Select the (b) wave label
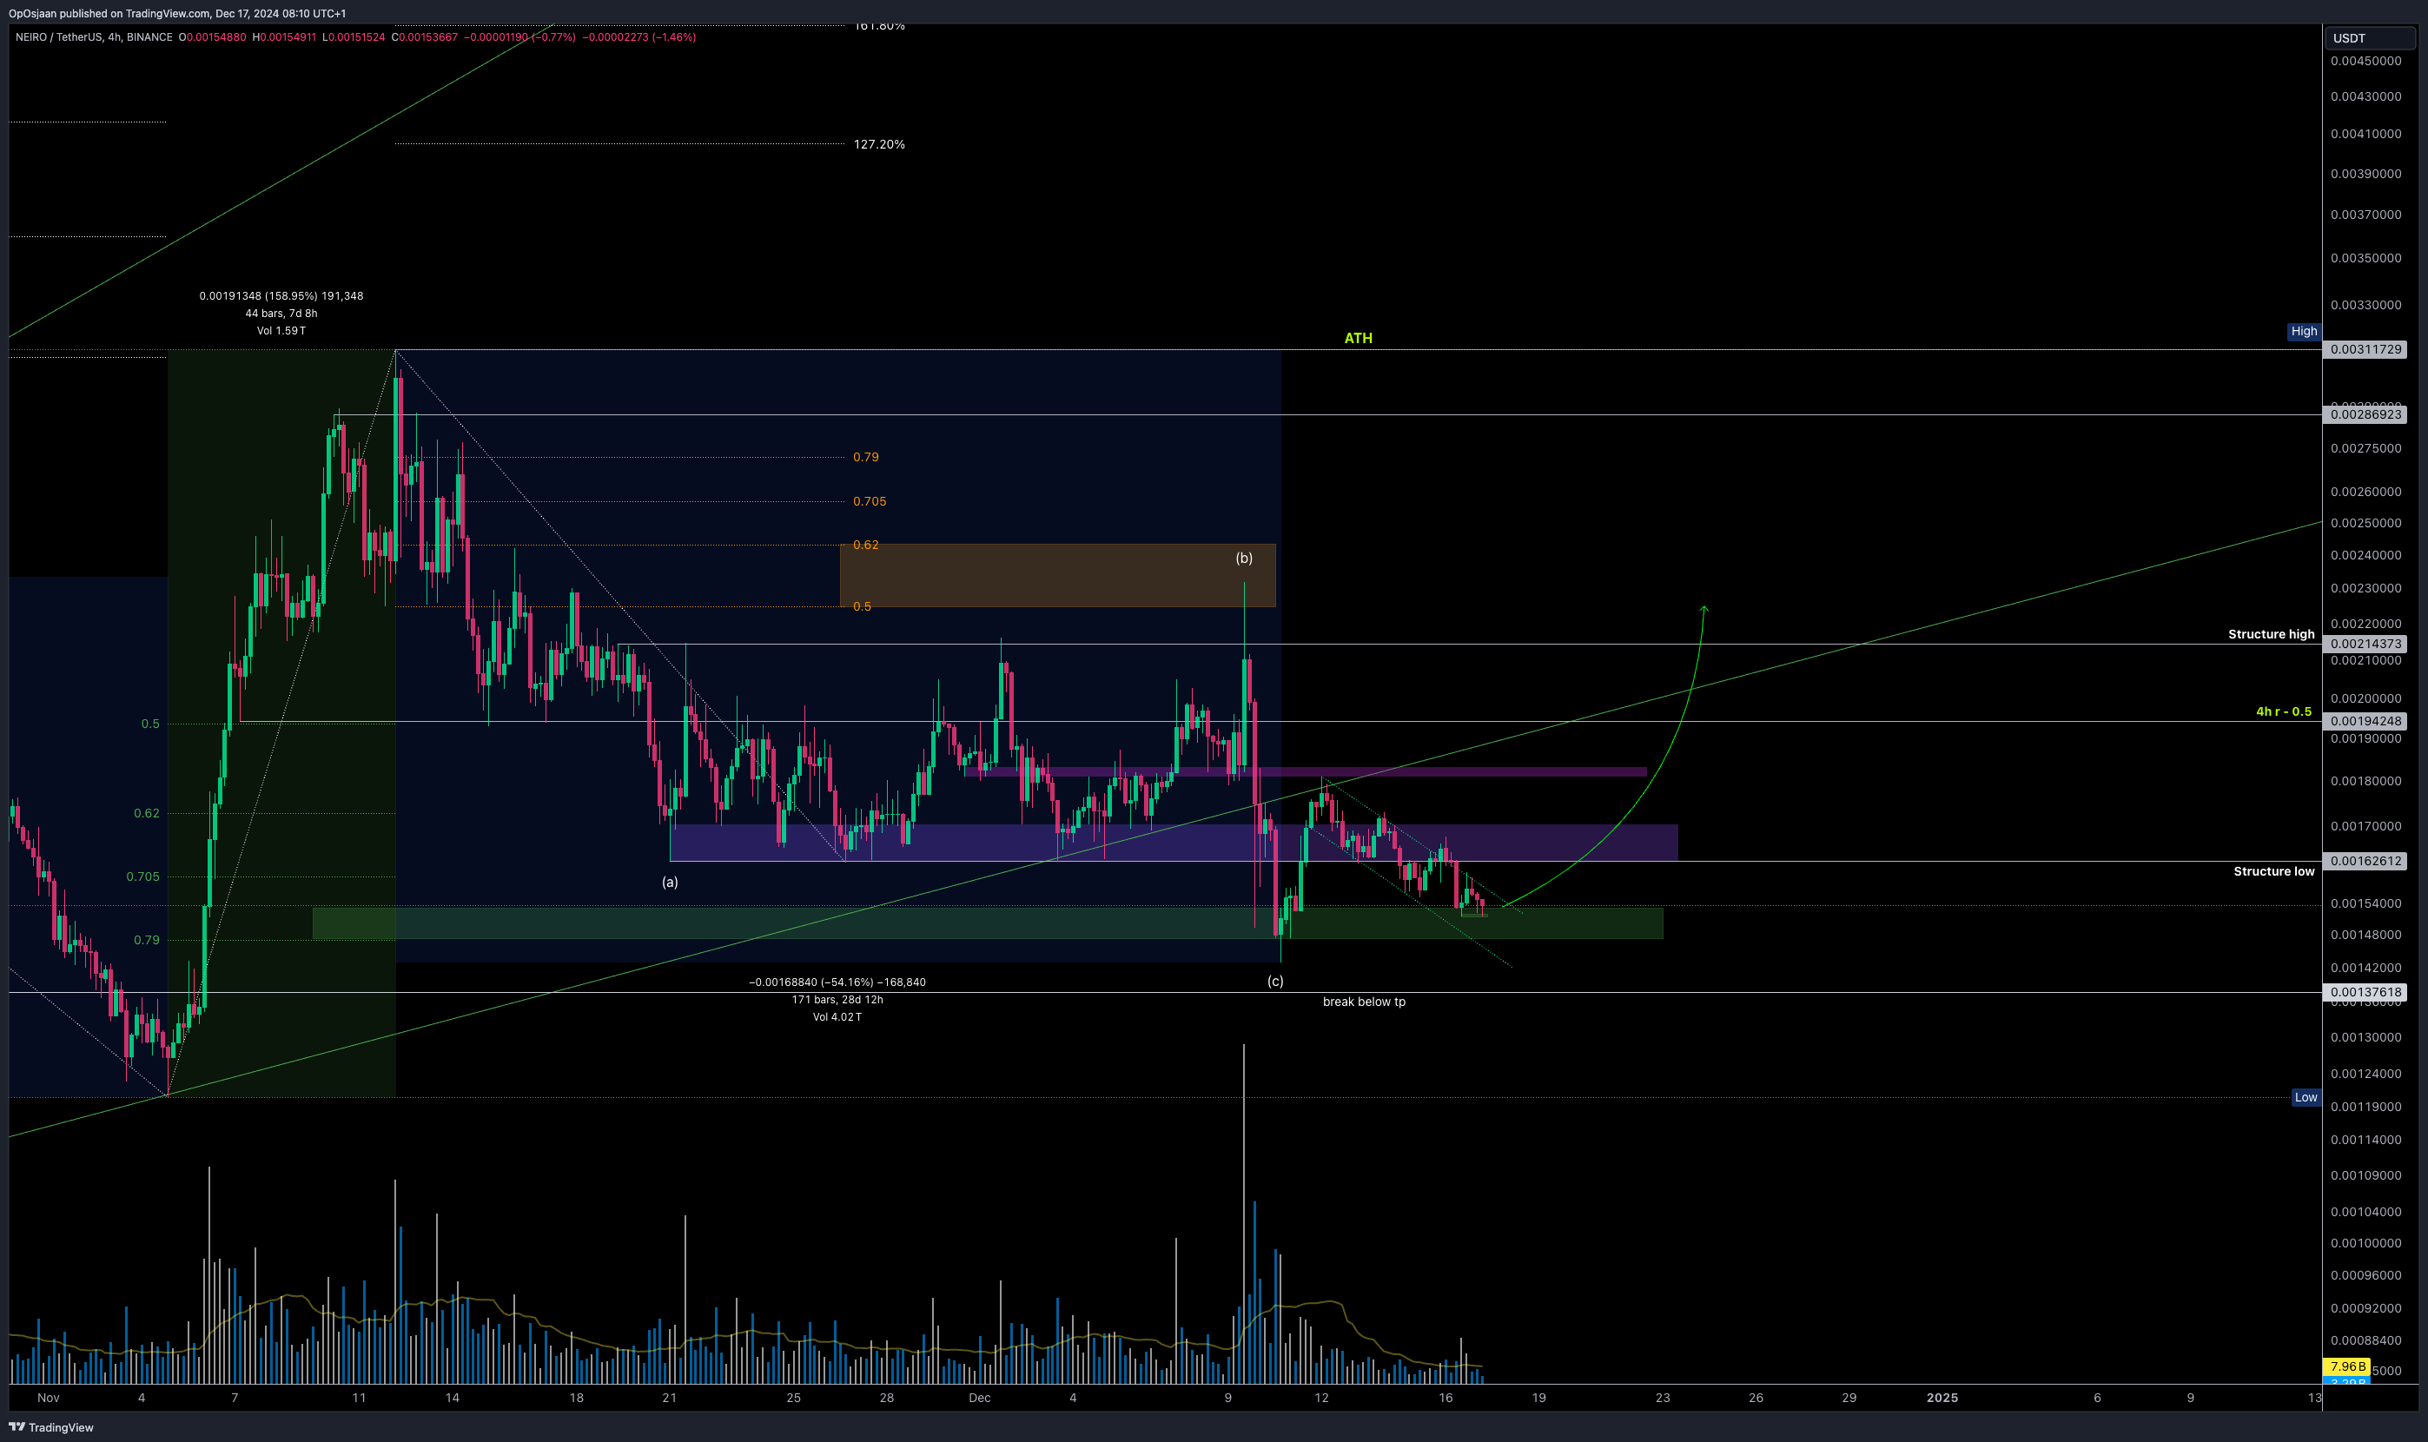The height and width of the screenshot is (1442, 2428). coord(1244,558)
